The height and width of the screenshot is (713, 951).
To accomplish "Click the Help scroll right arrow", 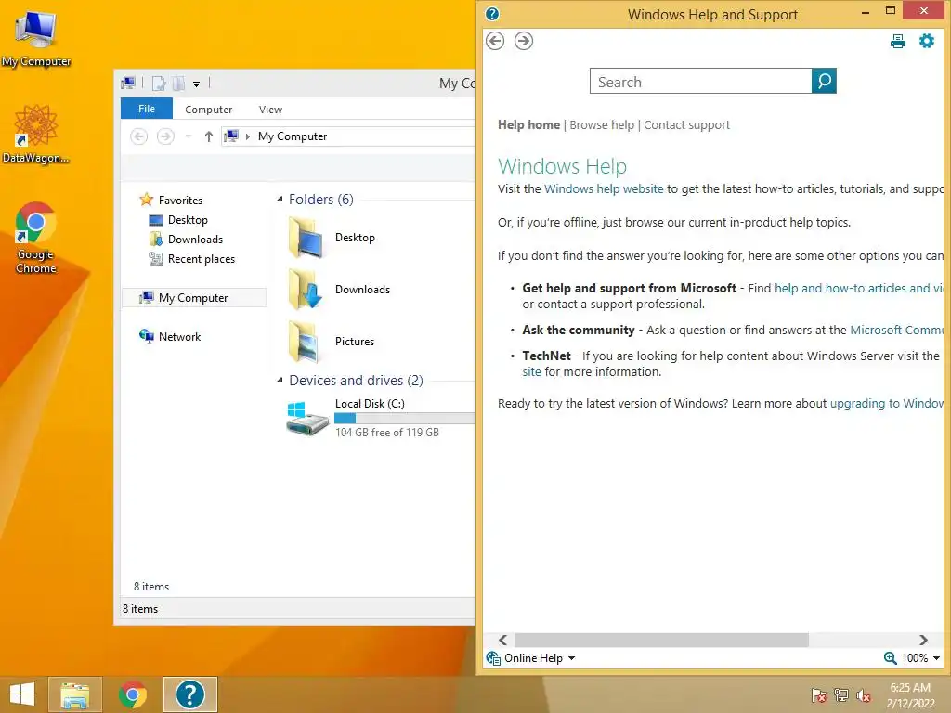I will coord(923,641).
